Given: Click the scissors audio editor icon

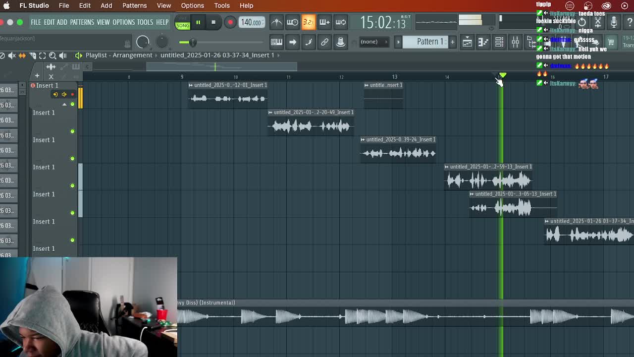Looking at the screenshot, I should point(598,22).
